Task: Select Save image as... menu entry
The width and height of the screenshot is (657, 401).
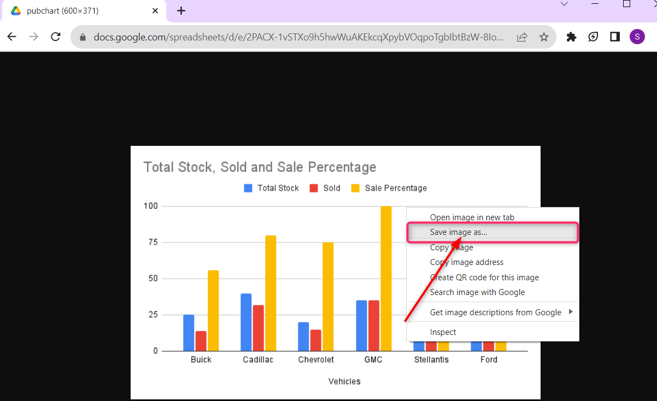Action: [x=459, y=232]
